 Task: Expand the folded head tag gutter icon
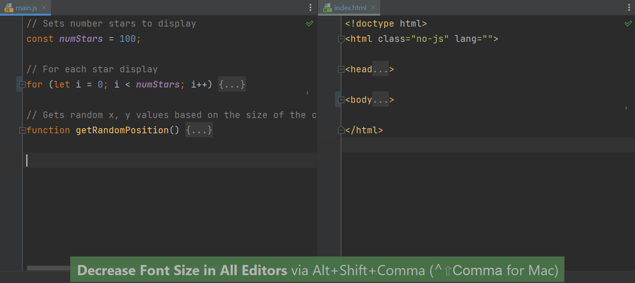tap(341, 69)
